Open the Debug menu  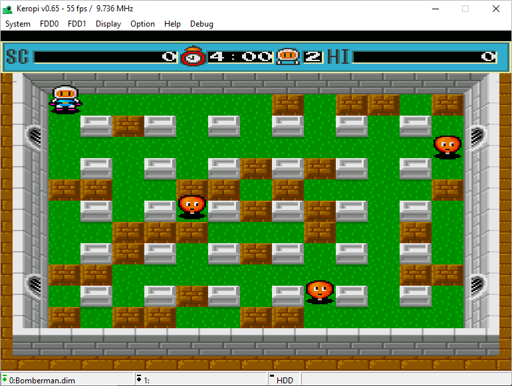click(201, 24)
